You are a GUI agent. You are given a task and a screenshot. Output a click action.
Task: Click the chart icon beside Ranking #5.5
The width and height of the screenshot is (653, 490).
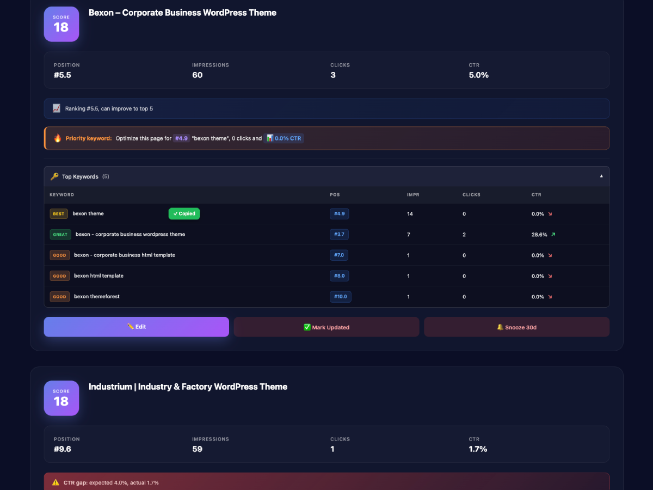(x=56, y=108)
